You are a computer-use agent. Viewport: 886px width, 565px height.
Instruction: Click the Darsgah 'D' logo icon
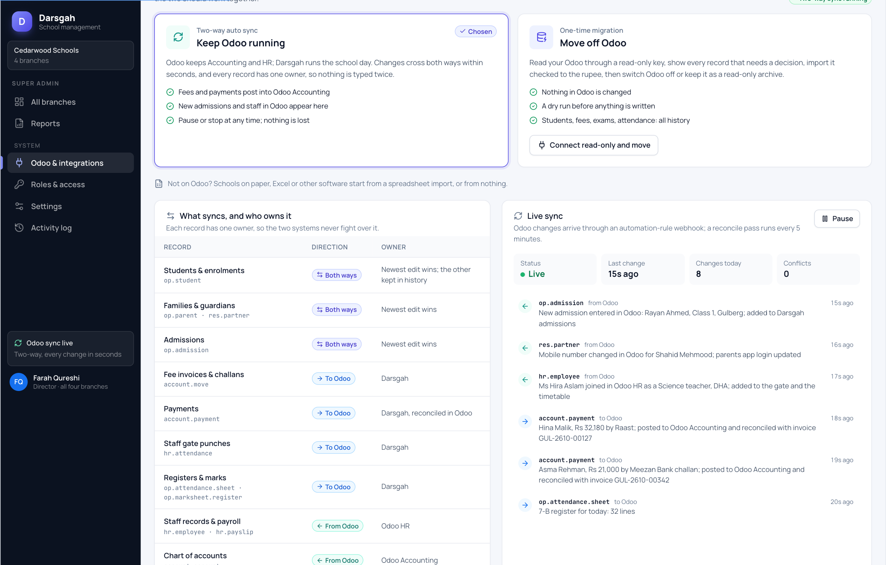tap(22, 21)
